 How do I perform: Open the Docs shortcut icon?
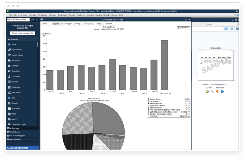pos(9,98)
